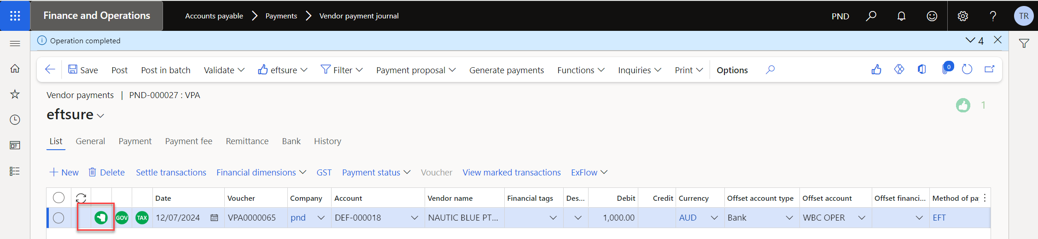Switch to the History tab
The image size is (1038, 239).
(x=327, y=141)
